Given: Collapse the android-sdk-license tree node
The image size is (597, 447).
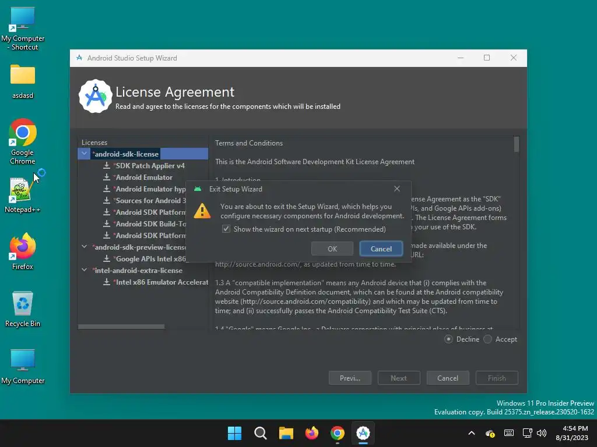Looking at the screenshot, I should (84, 154).
